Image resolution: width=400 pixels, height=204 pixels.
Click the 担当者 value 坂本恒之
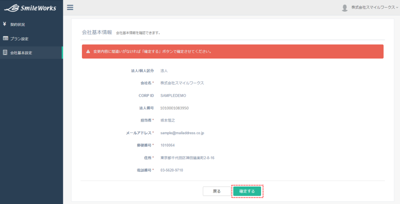click(168, 120)
